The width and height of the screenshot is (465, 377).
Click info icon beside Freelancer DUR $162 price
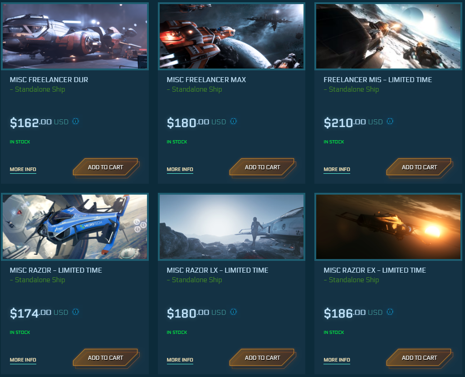click(76, 121)
